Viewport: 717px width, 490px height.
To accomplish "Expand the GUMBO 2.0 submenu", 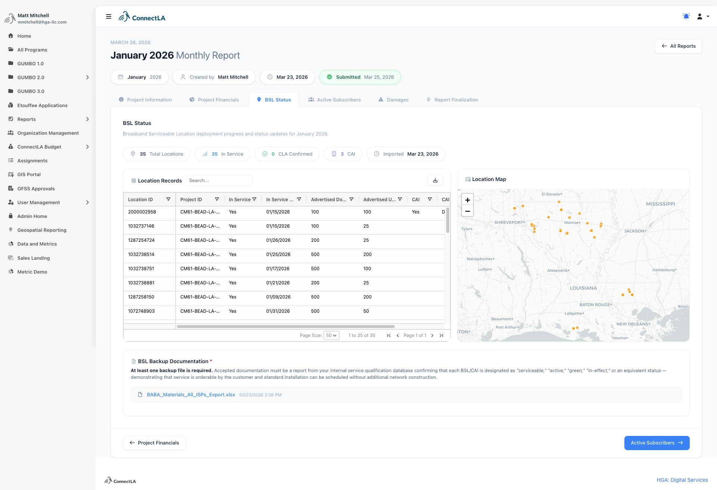I will click(87, 77).
